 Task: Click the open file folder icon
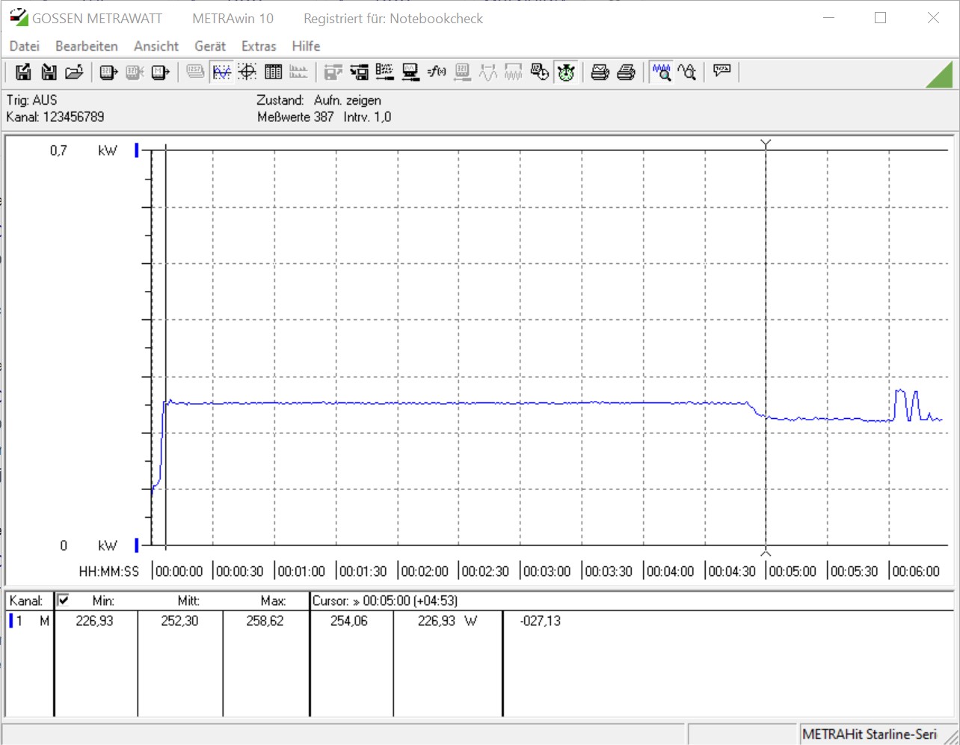74,72
